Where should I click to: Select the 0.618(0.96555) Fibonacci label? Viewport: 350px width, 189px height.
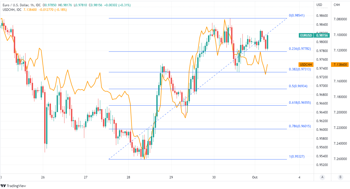tap(299, 103)
